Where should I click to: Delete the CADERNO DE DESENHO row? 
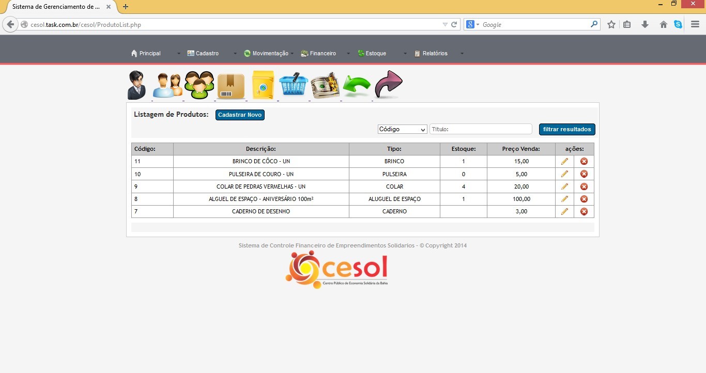pos(584,211)
